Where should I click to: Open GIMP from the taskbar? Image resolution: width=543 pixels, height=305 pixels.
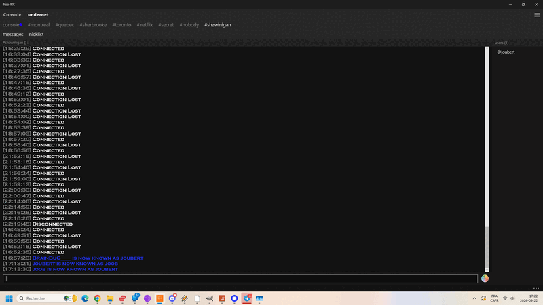click(x=210, y=298)
